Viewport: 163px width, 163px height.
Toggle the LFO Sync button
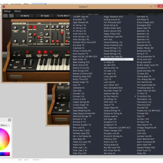(35, 27)
